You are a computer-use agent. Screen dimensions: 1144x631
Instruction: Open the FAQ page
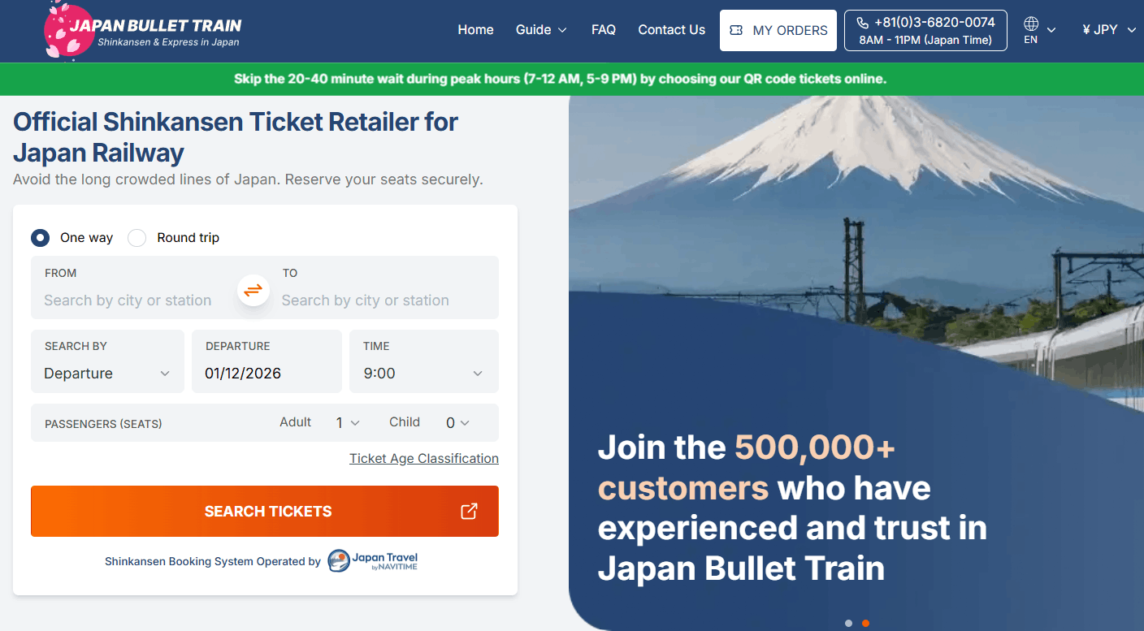[x=604, y=29]
